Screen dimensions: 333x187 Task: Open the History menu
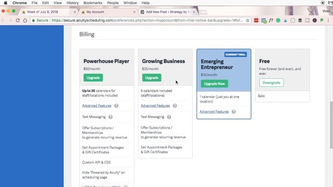[x=72, y=3]
